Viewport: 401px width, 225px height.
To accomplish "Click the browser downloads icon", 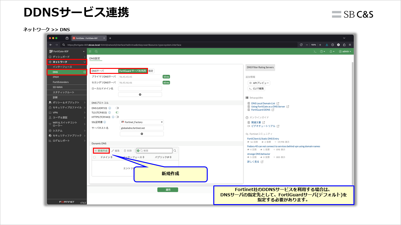I will click(x=327, y=45).
